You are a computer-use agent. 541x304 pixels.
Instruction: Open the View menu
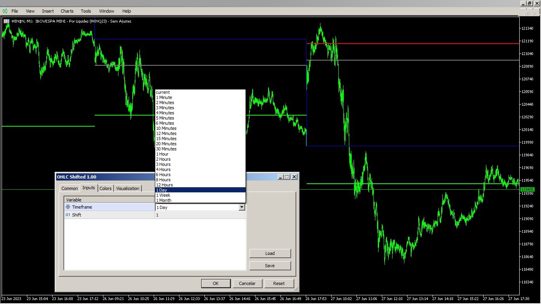point(30,11)
